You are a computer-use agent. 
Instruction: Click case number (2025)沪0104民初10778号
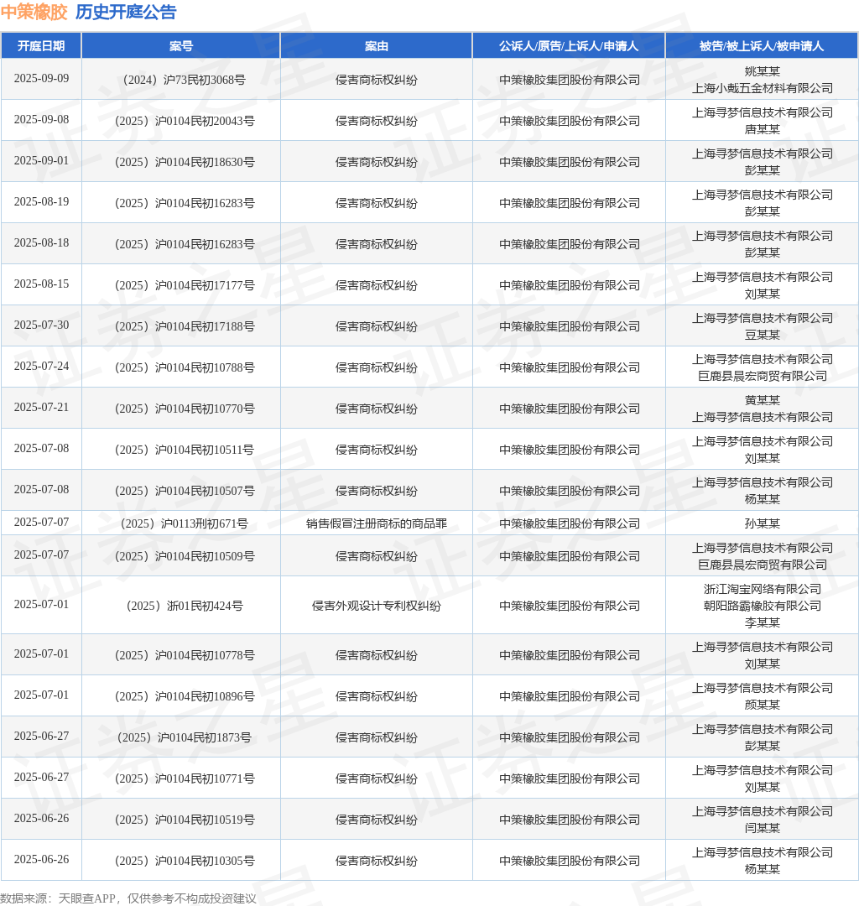coord(181,655)
